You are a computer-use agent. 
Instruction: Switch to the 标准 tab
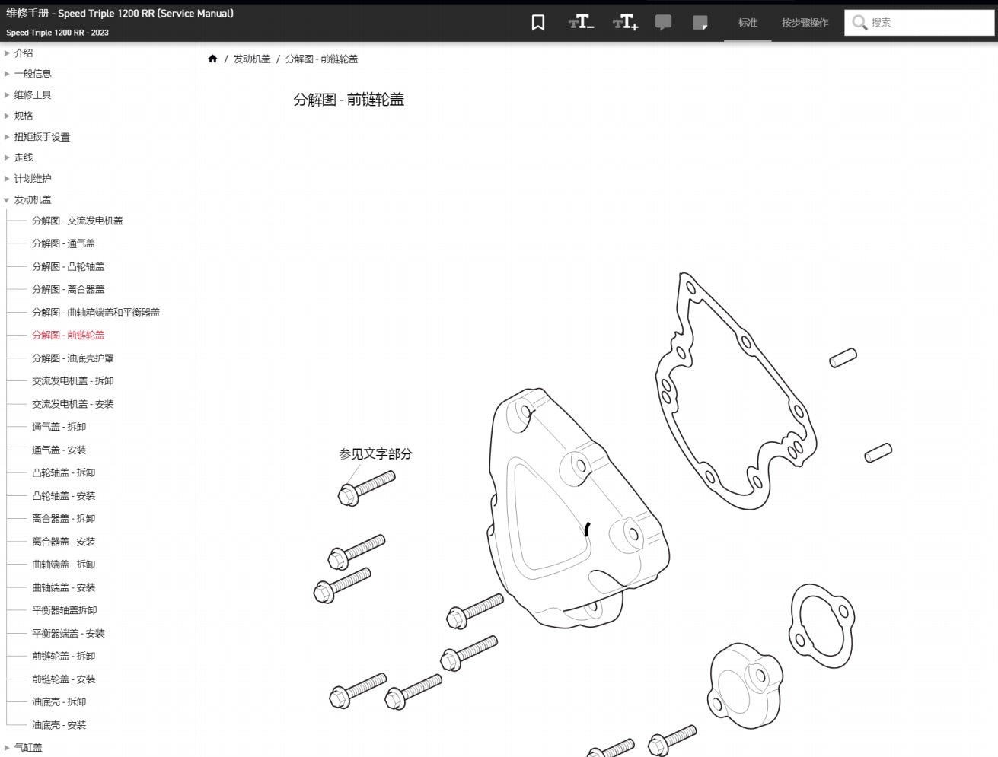pos(748,23)
